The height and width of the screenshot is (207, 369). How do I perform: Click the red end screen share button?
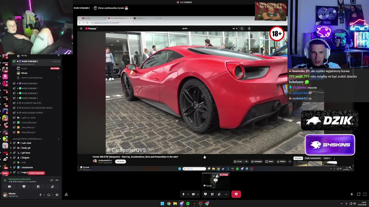pyautogui.click(x=236, y=194)
